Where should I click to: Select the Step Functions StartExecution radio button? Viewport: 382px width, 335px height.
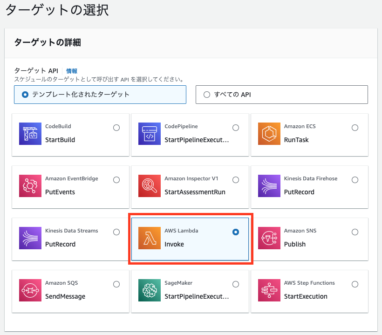tap(355, 284)
